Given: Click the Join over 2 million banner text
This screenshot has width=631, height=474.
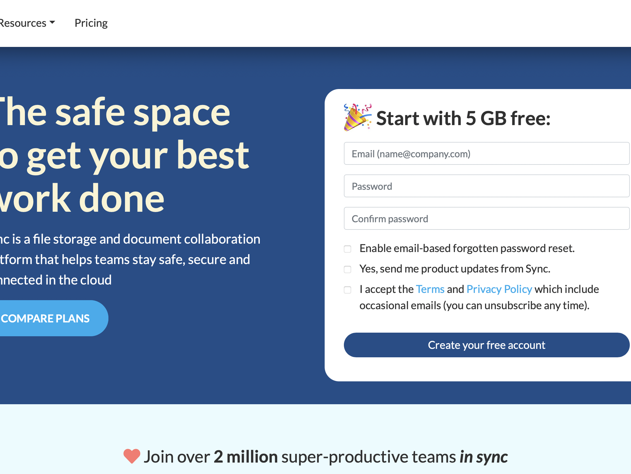Looking at the screenshot, I should (x=325, y=457).
